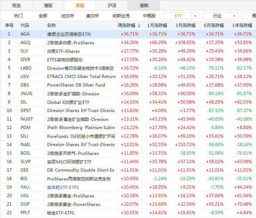Viewport: 256px width, 218px height.
Task: Click 铂金ETF-ETFS name
Action: [61, 213]
